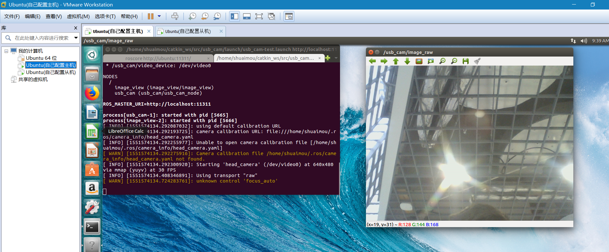The height and width of the screenshot is (252, 609).
Task: Open the 帮助(H) menu
Action: pos(129,16)
